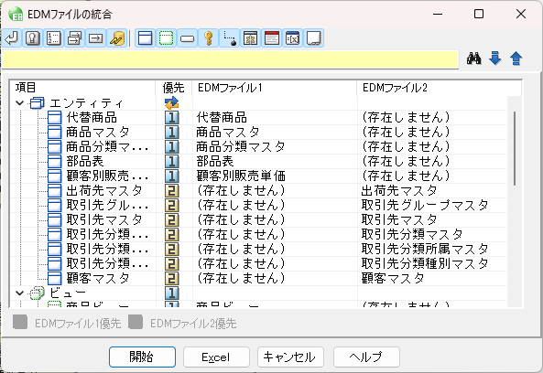Click the single arrow-box toolbar icon
This screenshot has width=543, height=373.
pos(96,38)
